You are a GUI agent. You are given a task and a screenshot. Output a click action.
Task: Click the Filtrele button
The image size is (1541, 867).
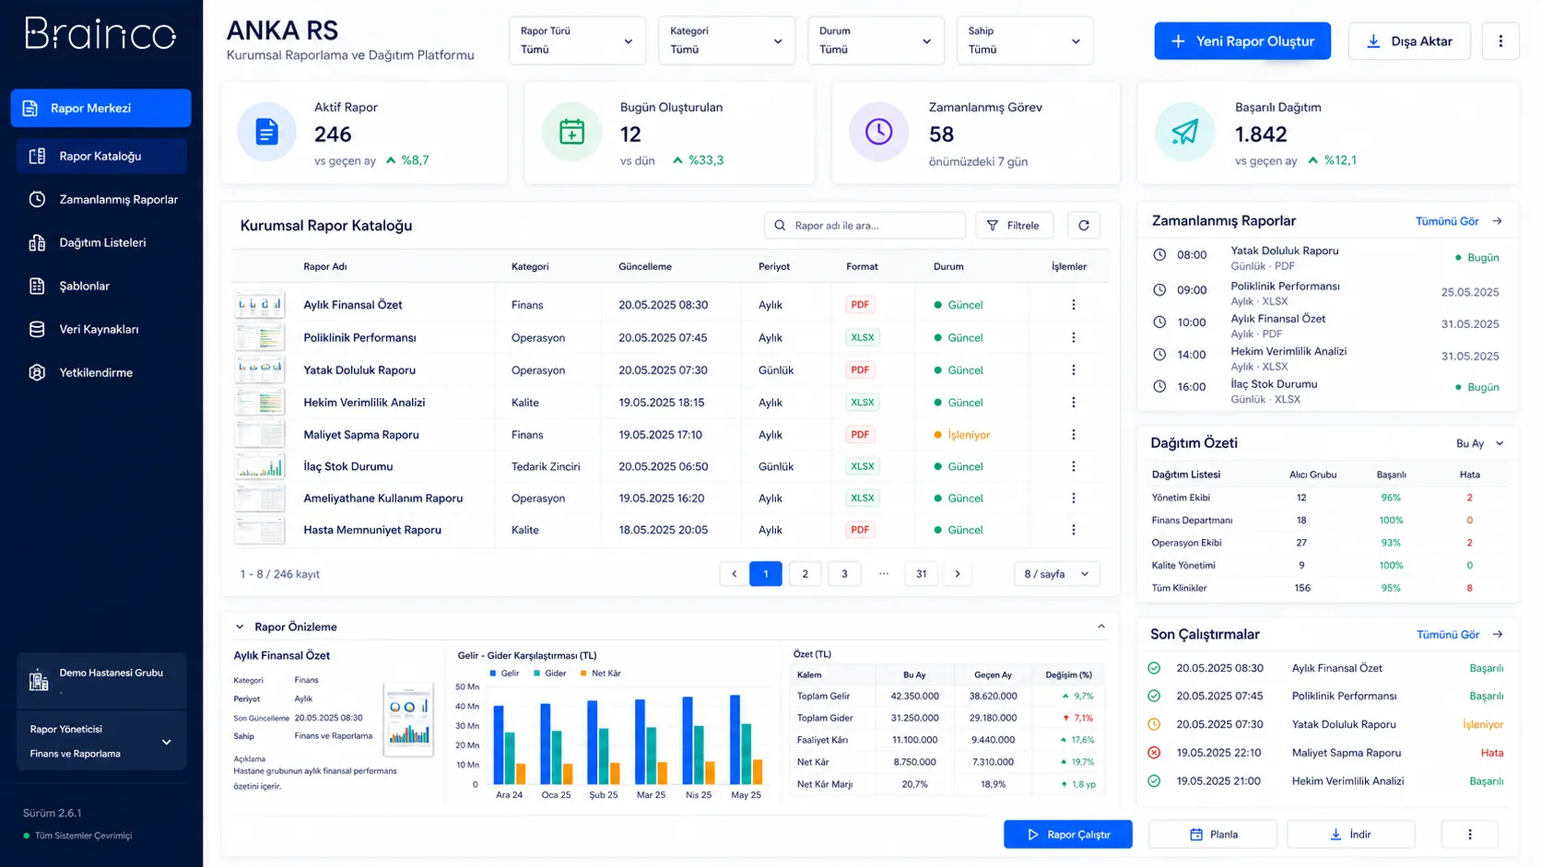[1014, 226]
